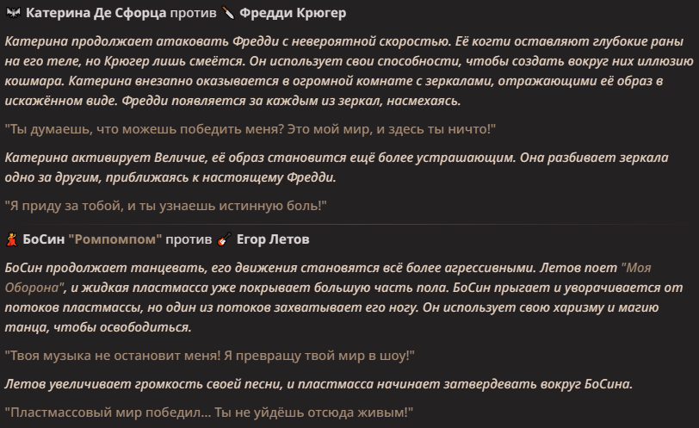Click the bat emoji before Катерина Де Сфорца

[14, 13]
